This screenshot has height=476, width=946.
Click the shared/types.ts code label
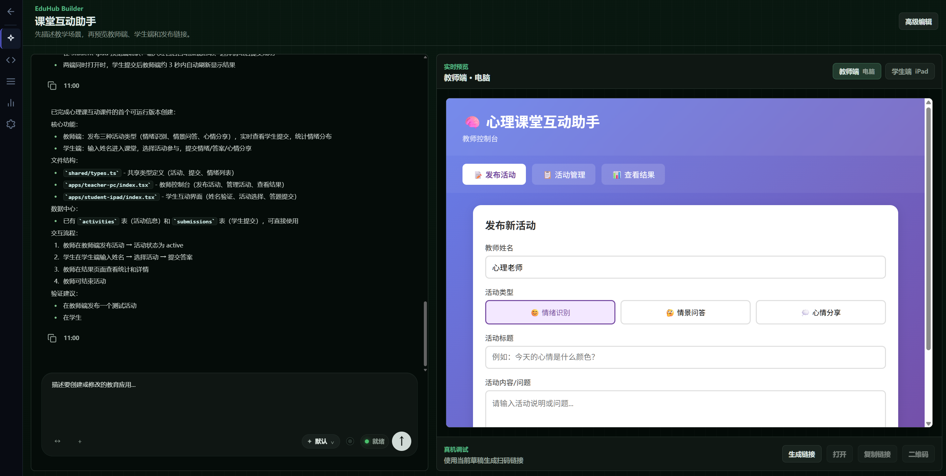pos(93,173)
